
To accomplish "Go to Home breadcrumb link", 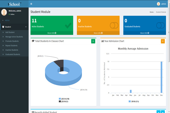I will pyautogui.click(x=152, y=12).
